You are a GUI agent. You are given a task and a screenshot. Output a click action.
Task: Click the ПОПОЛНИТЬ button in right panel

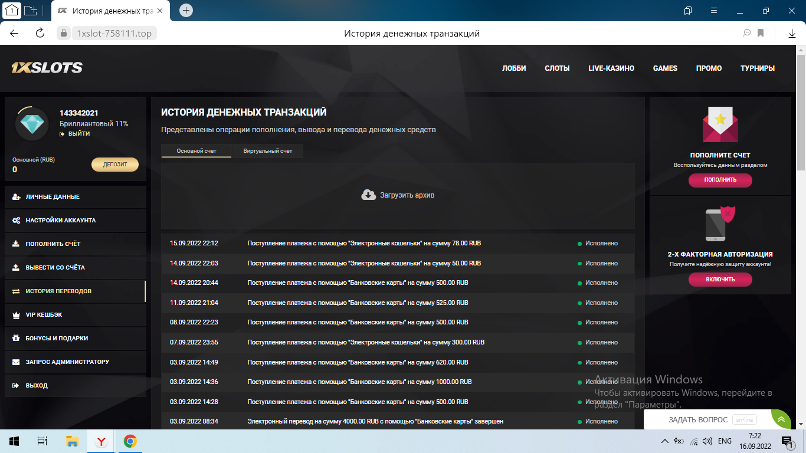click(720, 180)
